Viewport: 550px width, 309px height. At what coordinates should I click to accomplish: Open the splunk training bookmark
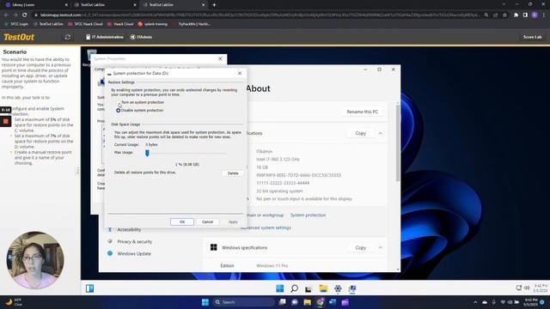(x=153, y=24)
